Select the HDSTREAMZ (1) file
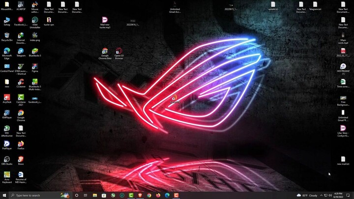 [343, 69]
